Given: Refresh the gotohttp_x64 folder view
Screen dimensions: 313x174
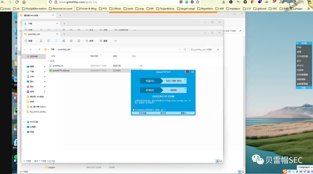Looking at the screenshot, I should click(x=185, y=49).
